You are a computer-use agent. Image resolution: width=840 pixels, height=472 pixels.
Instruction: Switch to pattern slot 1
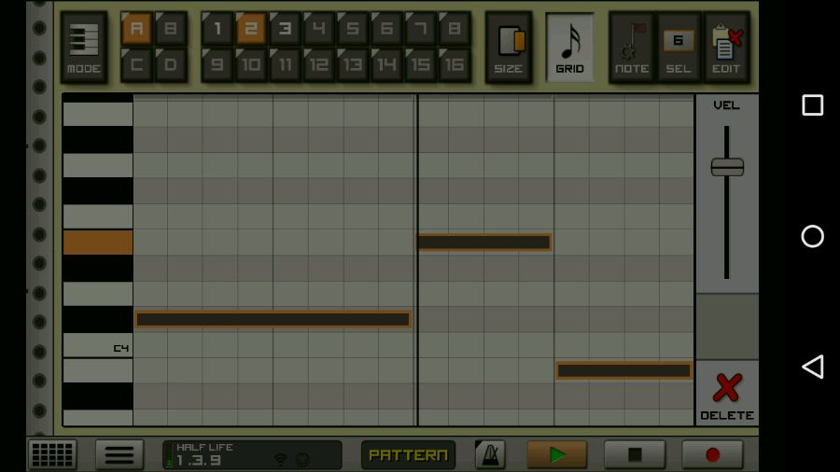pyautogui.click(x=217, y=29)
